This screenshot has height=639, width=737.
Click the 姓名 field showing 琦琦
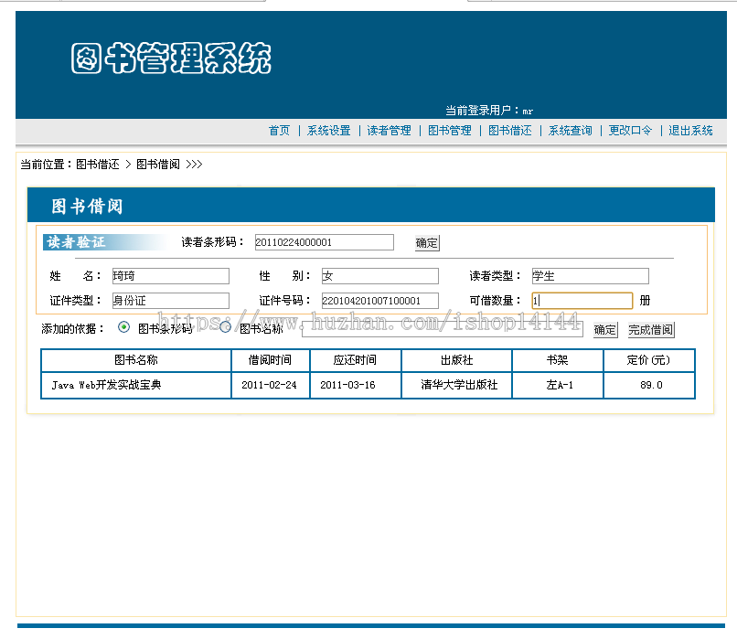pos(171,276)
